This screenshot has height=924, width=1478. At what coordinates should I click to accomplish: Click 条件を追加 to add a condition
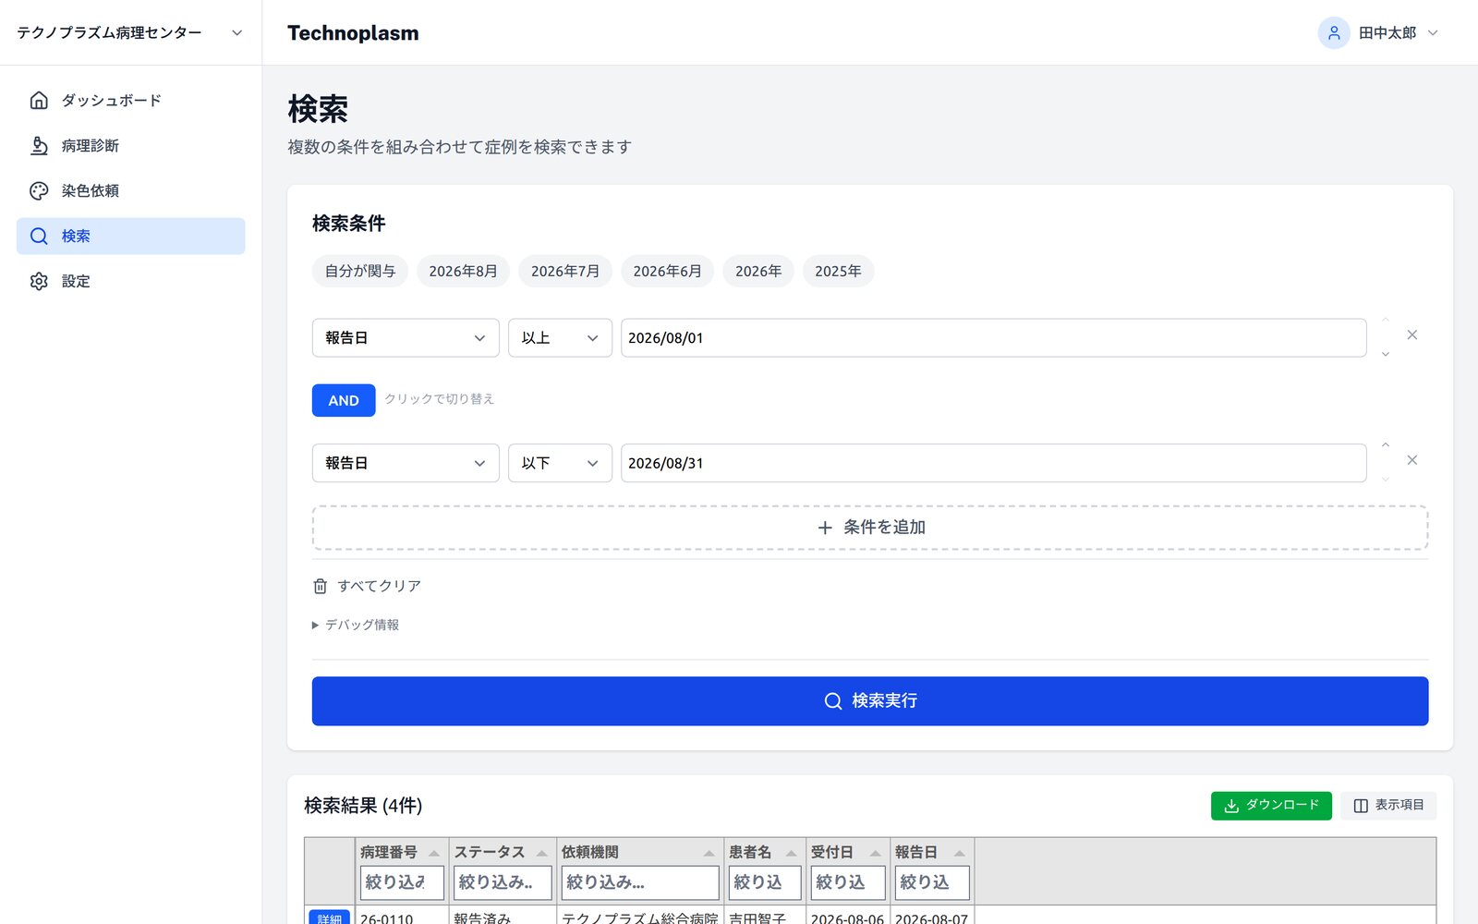pyautogui.click(x=870, y=528)
